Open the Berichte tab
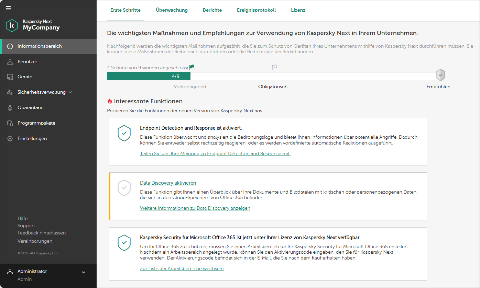This screenshot has width=480, height=288. 212,10
